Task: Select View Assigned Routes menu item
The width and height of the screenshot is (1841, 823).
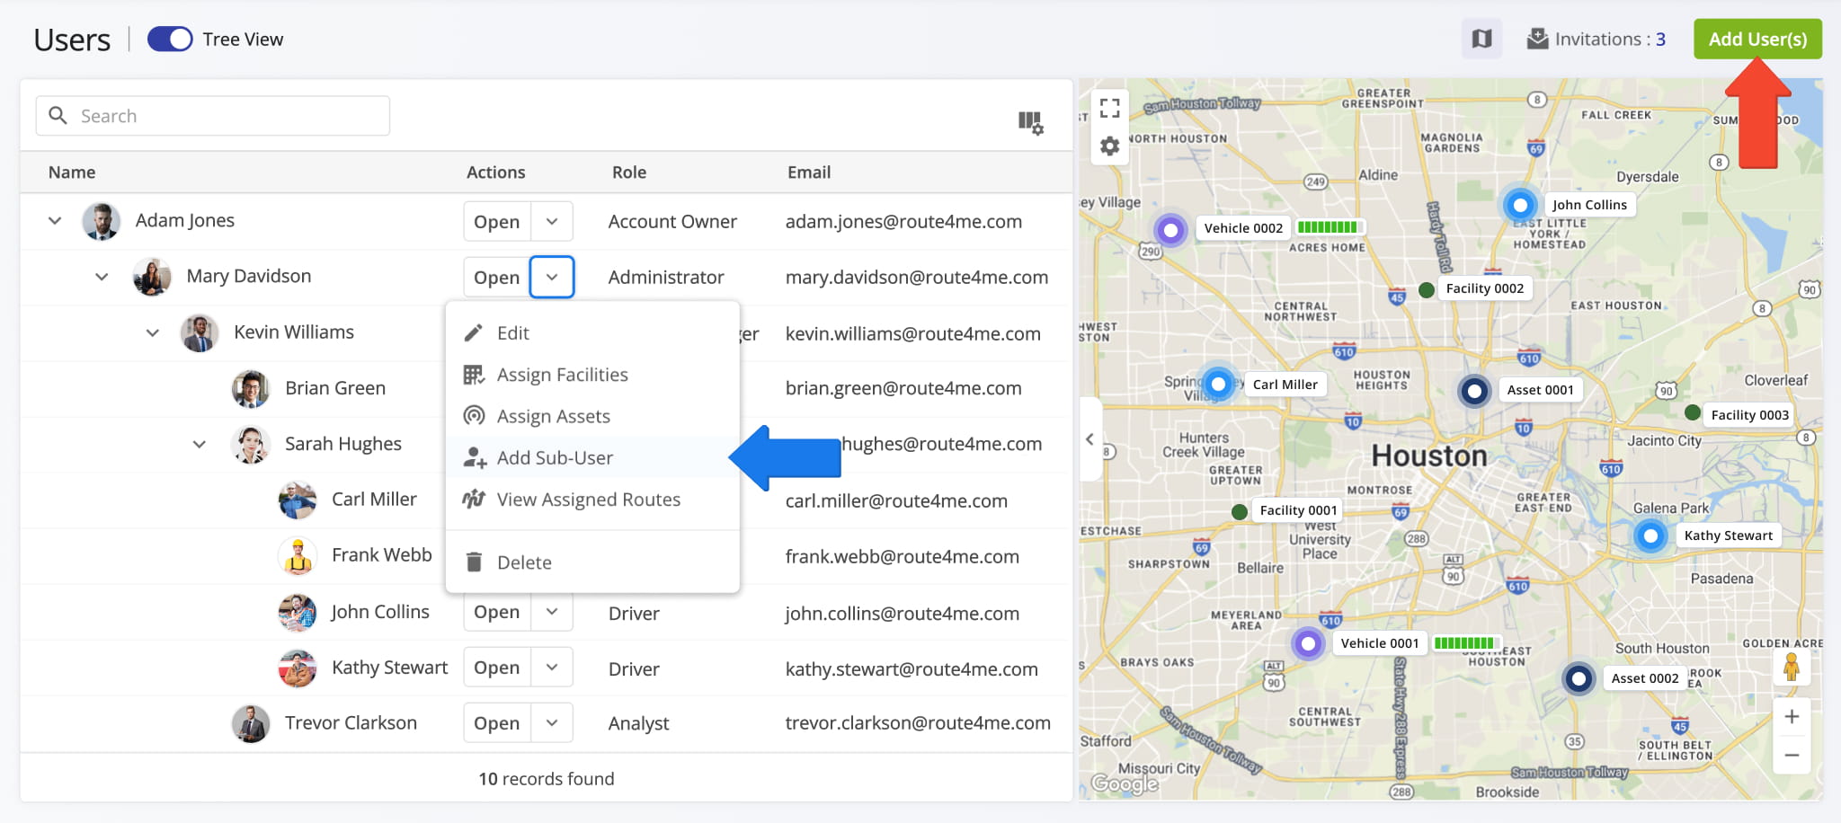Action: point(592,500)
